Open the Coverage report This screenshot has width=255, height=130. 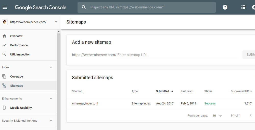[x=16, y=77]
